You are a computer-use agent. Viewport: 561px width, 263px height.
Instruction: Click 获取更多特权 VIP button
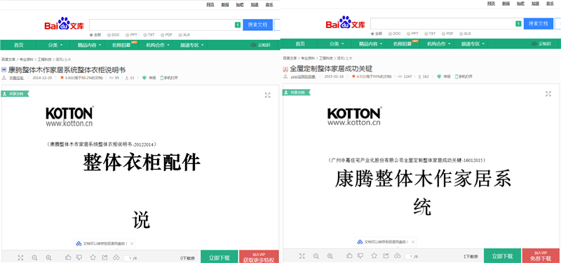(x=259, y=257)
